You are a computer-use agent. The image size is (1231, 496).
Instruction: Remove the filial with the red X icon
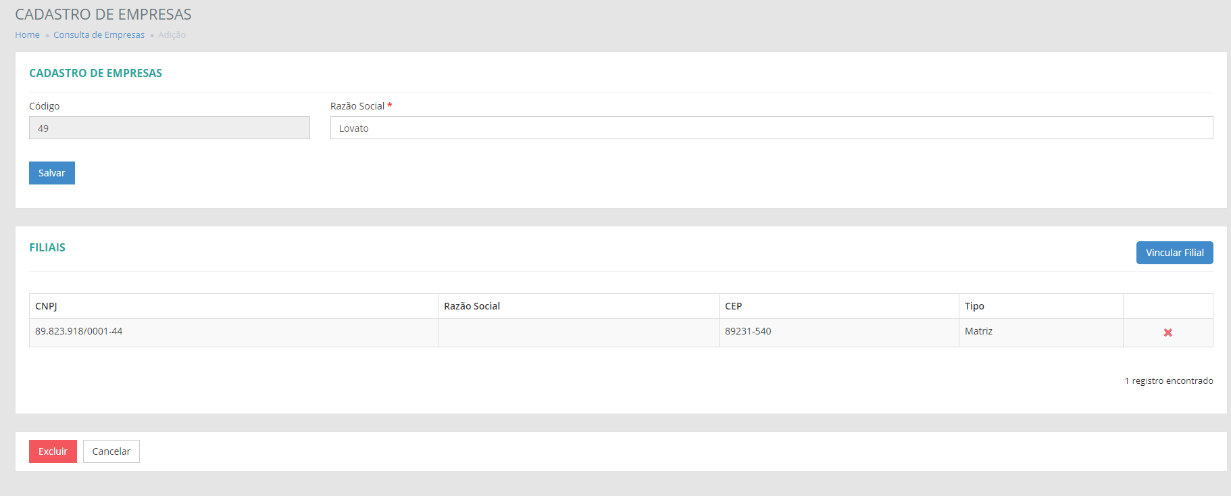click(1167, 332)
